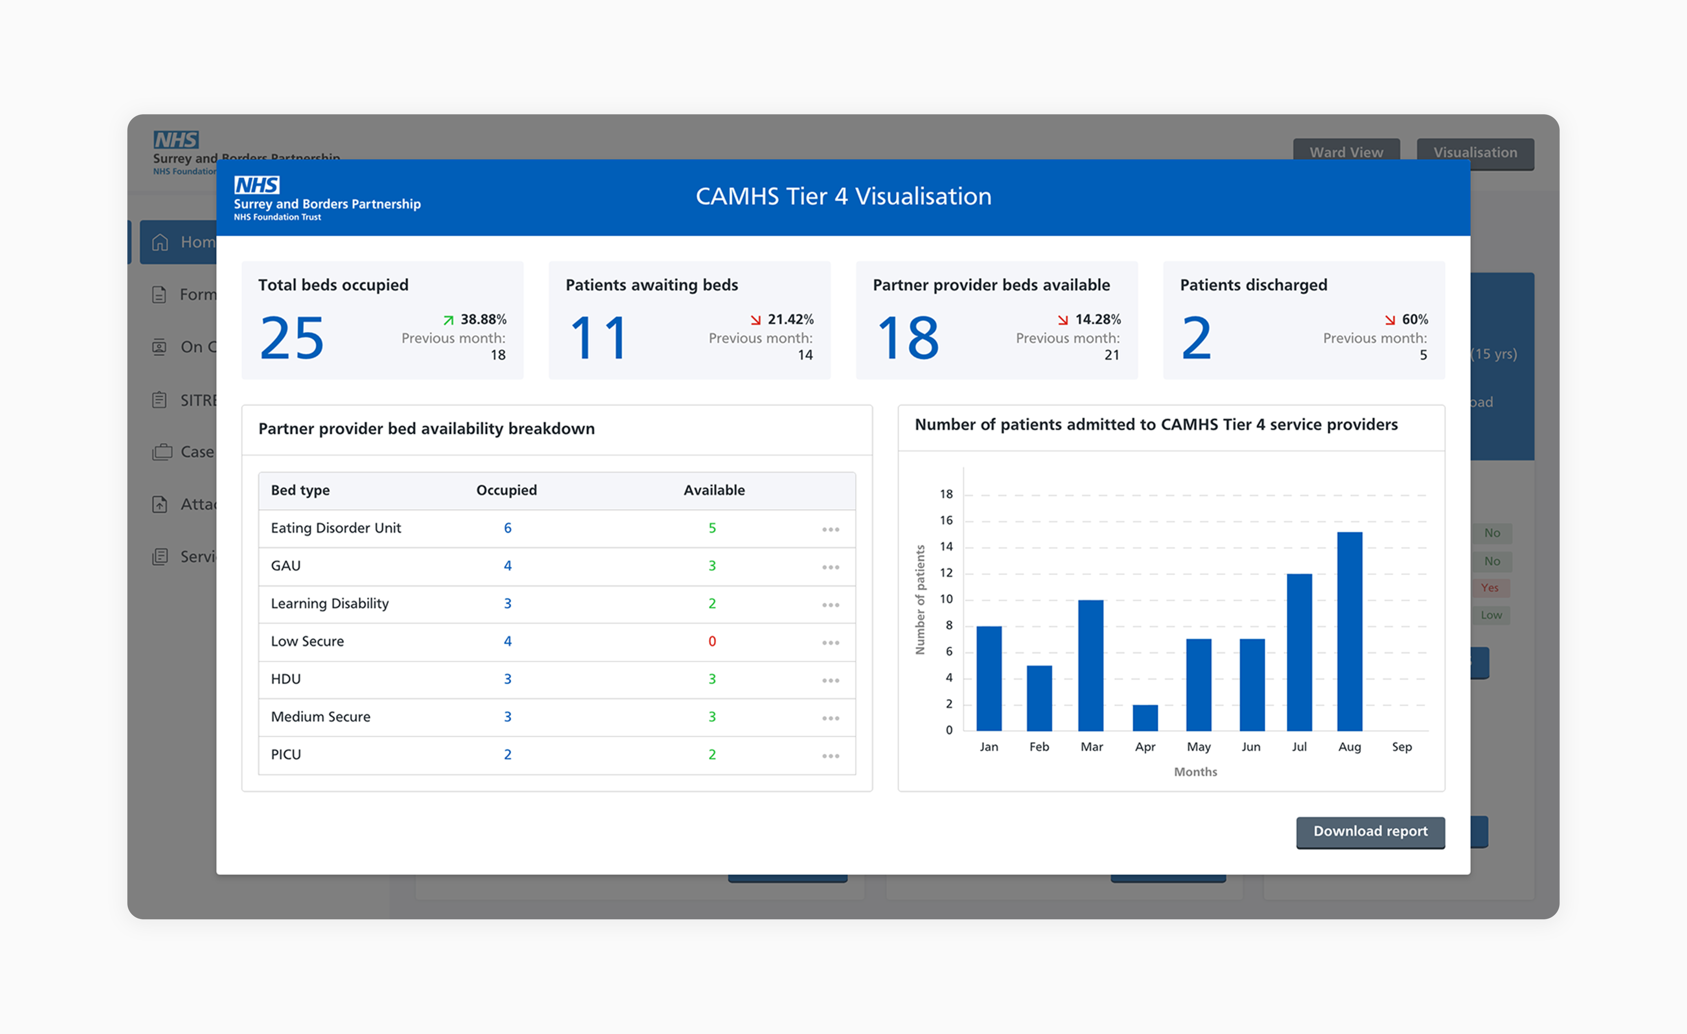Click the Home icon in sidebar
Screen dimensions: 1687x1034
[x=160, y=242]
